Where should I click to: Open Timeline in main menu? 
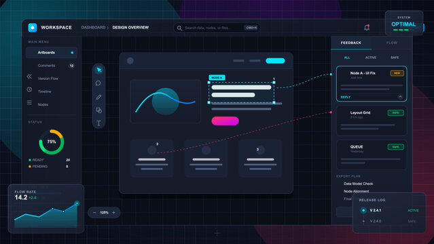point(45,91)
